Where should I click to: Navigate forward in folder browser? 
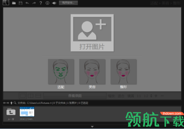8,103
